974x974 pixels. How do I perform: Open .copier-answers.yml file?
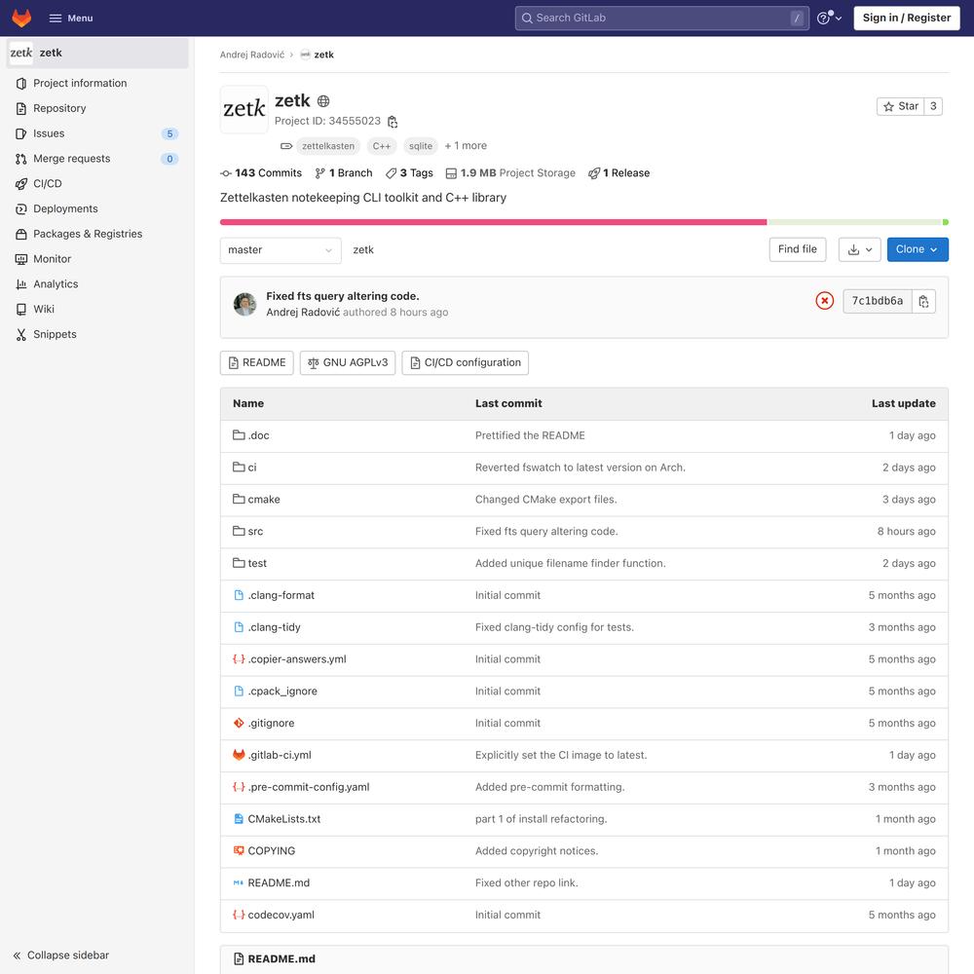click(297, 659)
